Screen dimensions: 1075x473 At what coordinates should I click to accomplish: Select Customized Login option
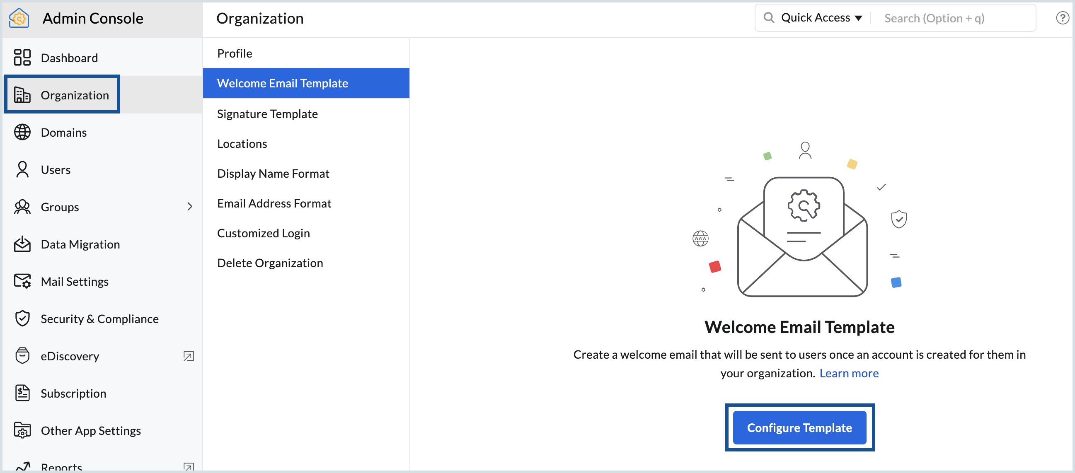(263, 232)
